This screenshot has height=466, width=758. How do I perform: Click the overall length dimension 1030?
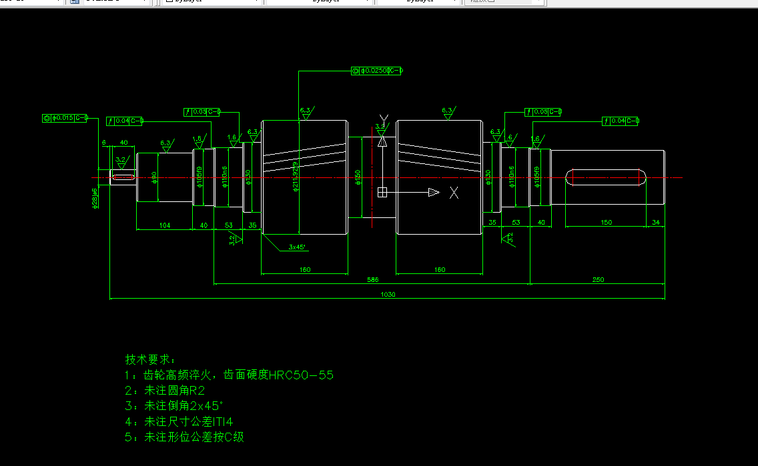coord(387,293)
